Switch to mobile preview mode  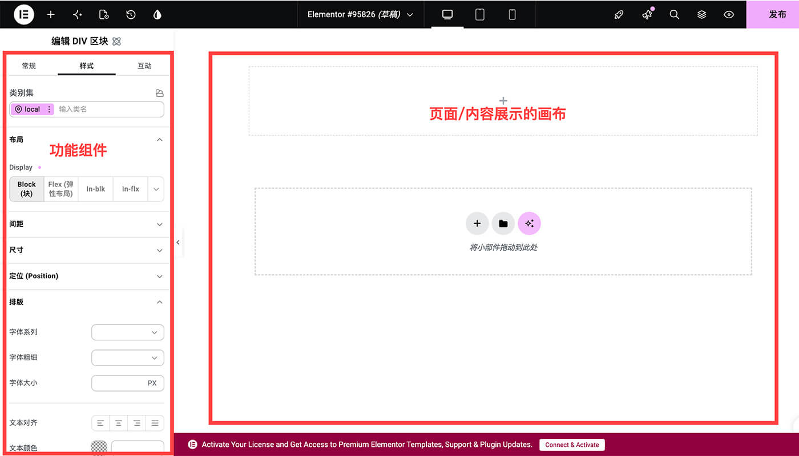pyautogui.click(x=513, y=15)
